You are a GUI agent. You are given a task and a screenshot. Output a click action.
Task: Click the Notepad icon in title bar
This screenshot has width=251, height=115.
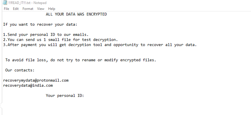tap(5, 3)
